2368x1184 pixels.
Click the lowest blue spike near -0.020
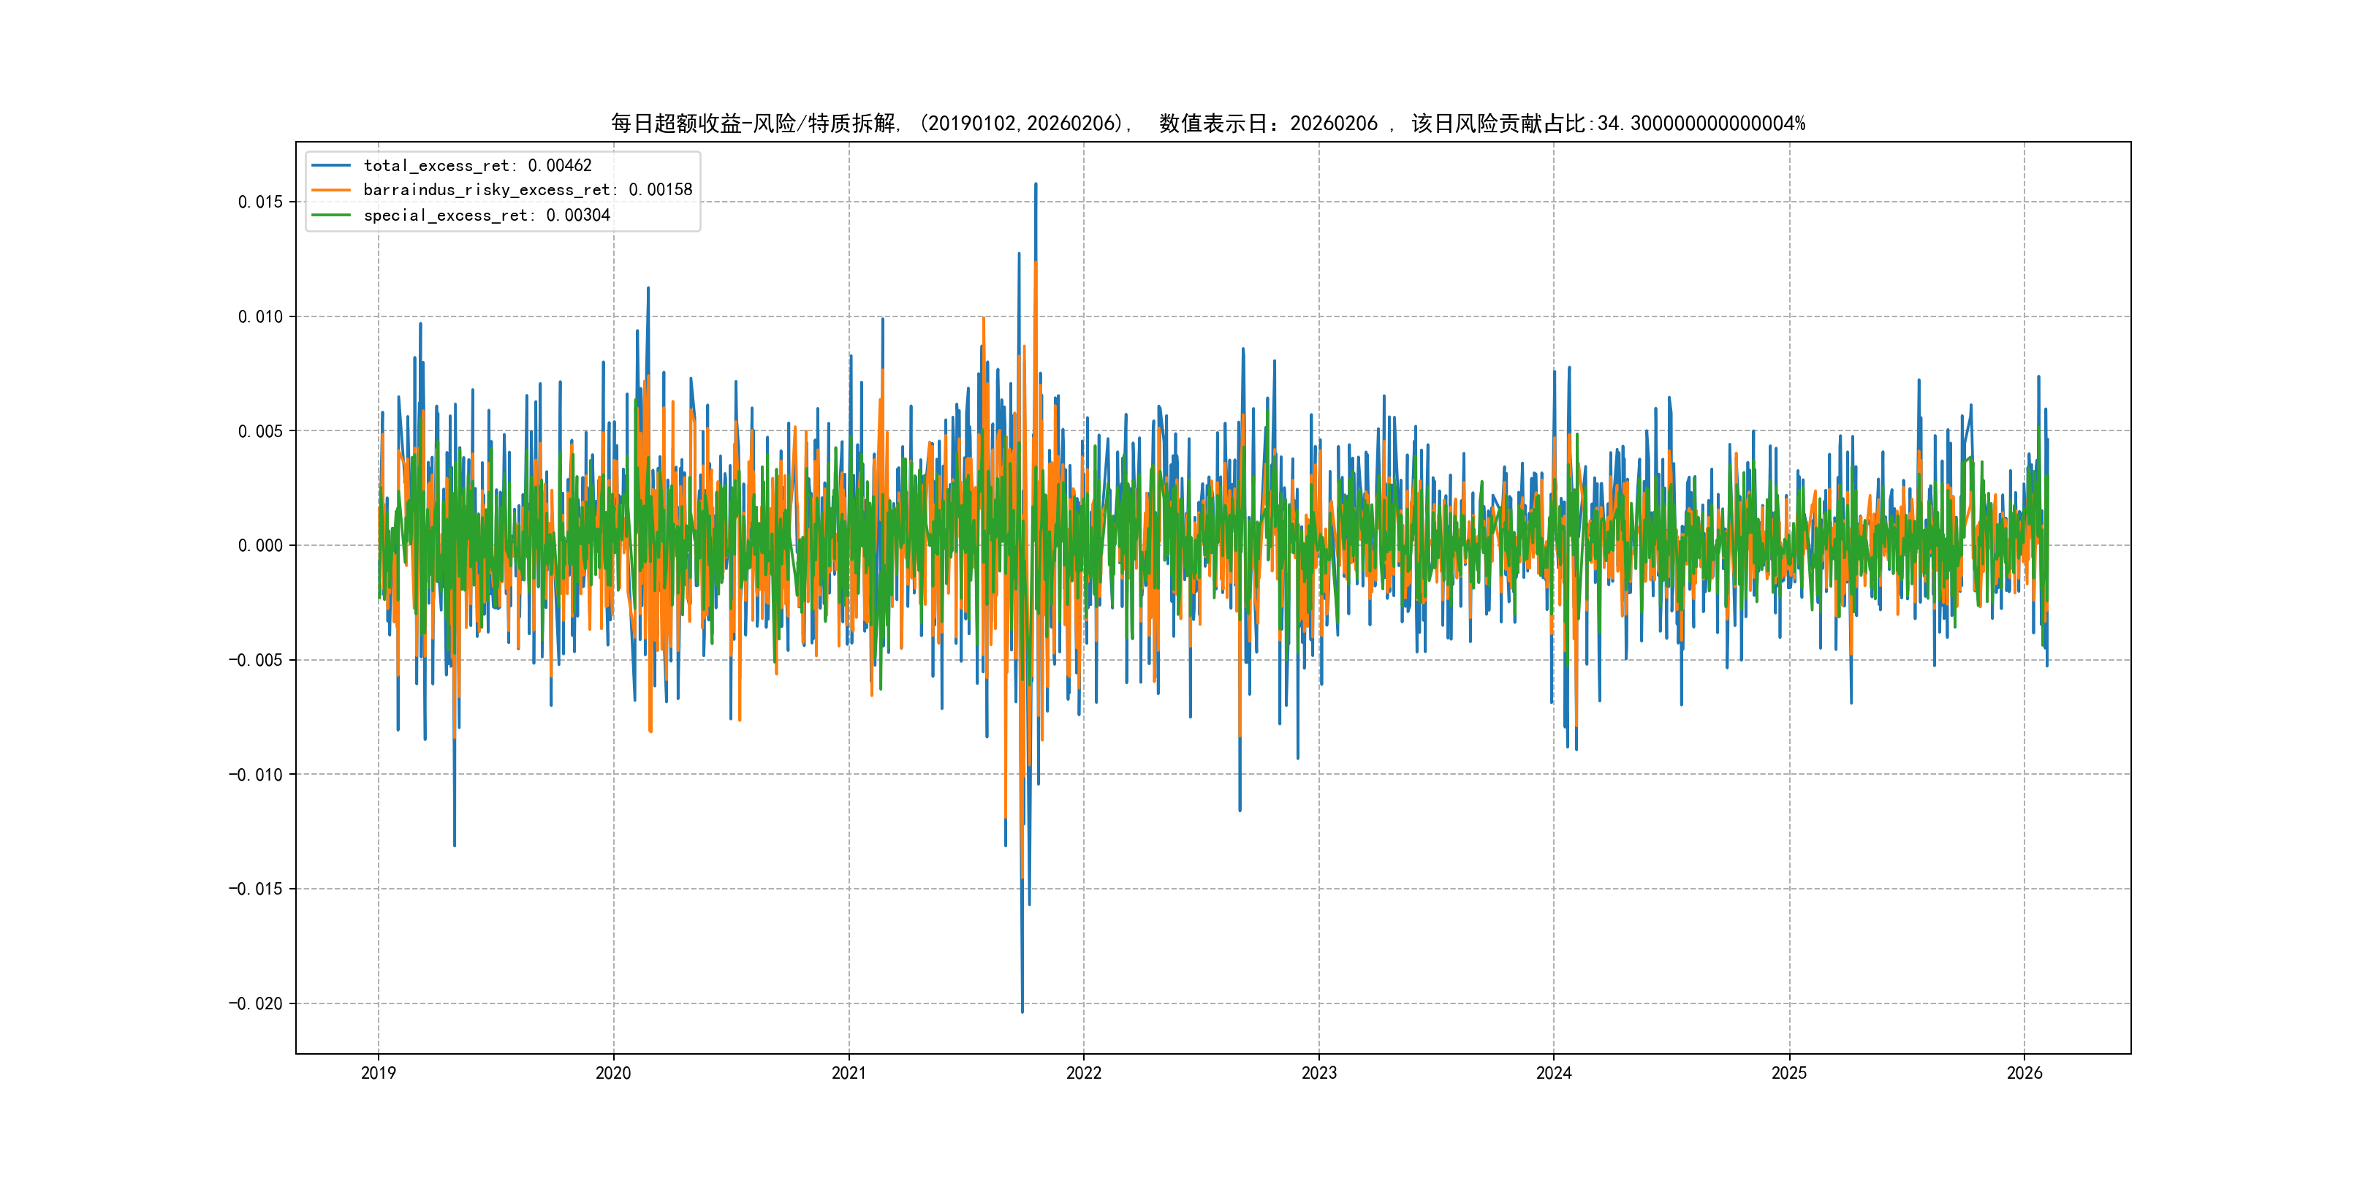pyautogui.click(x=1022, y=1009)
